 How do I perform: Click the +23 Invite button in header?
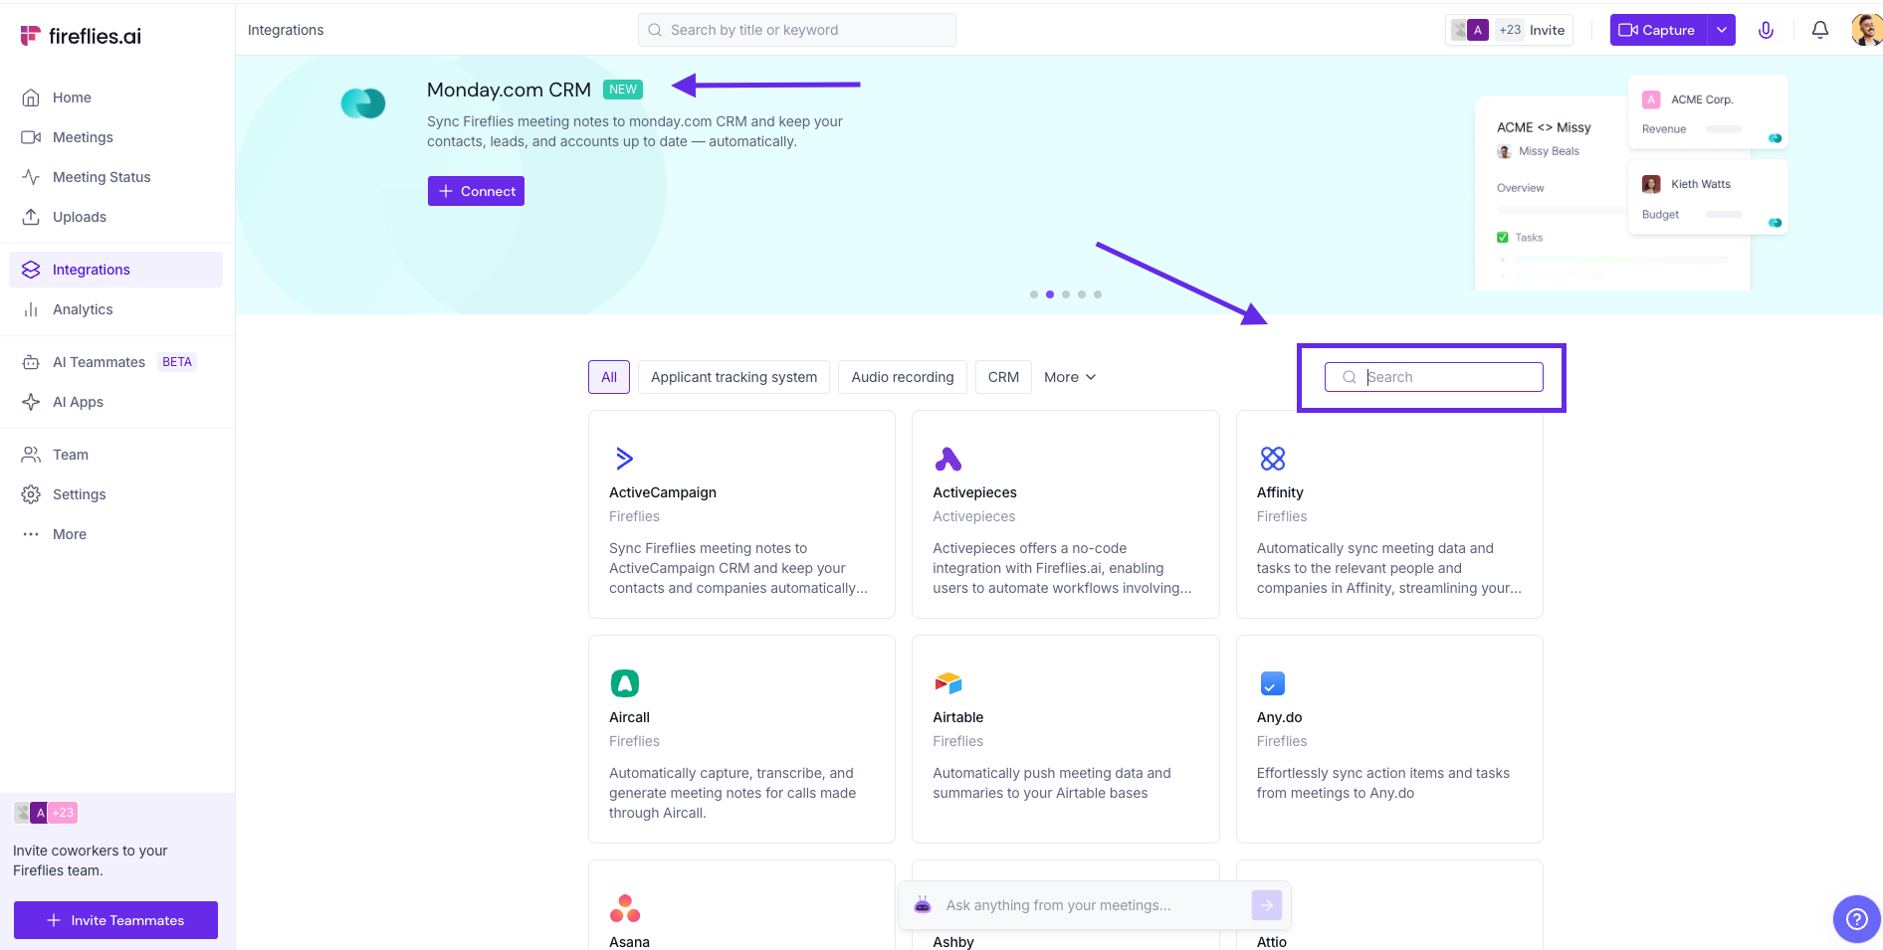[1509, 30]
